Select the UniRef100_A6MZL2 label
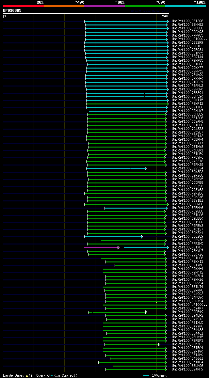The width and height of the screenshot is (209, 378). pos(187,344)
